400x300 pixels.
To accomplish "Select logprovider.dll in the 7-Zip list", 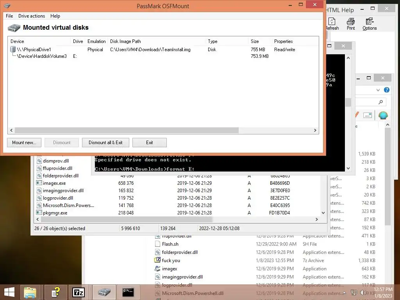I will [x=58, y=198].
